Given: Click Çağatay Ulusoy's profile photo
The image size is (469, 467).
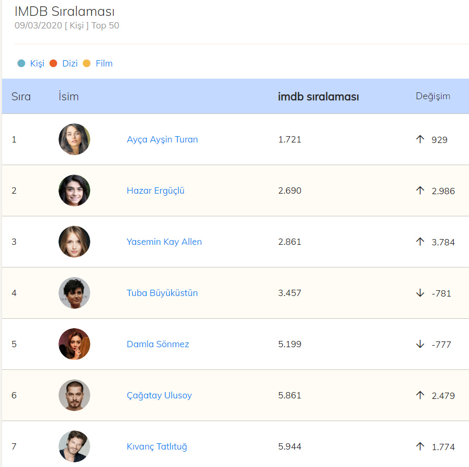Looking at the screenshot, I should 74,395.
